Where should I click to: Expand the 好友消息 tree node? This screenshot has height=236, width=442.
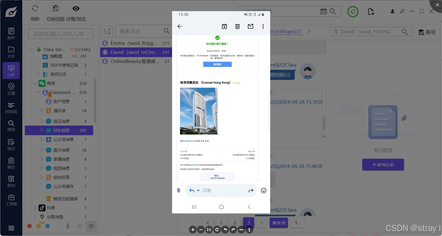click(41, 130)
